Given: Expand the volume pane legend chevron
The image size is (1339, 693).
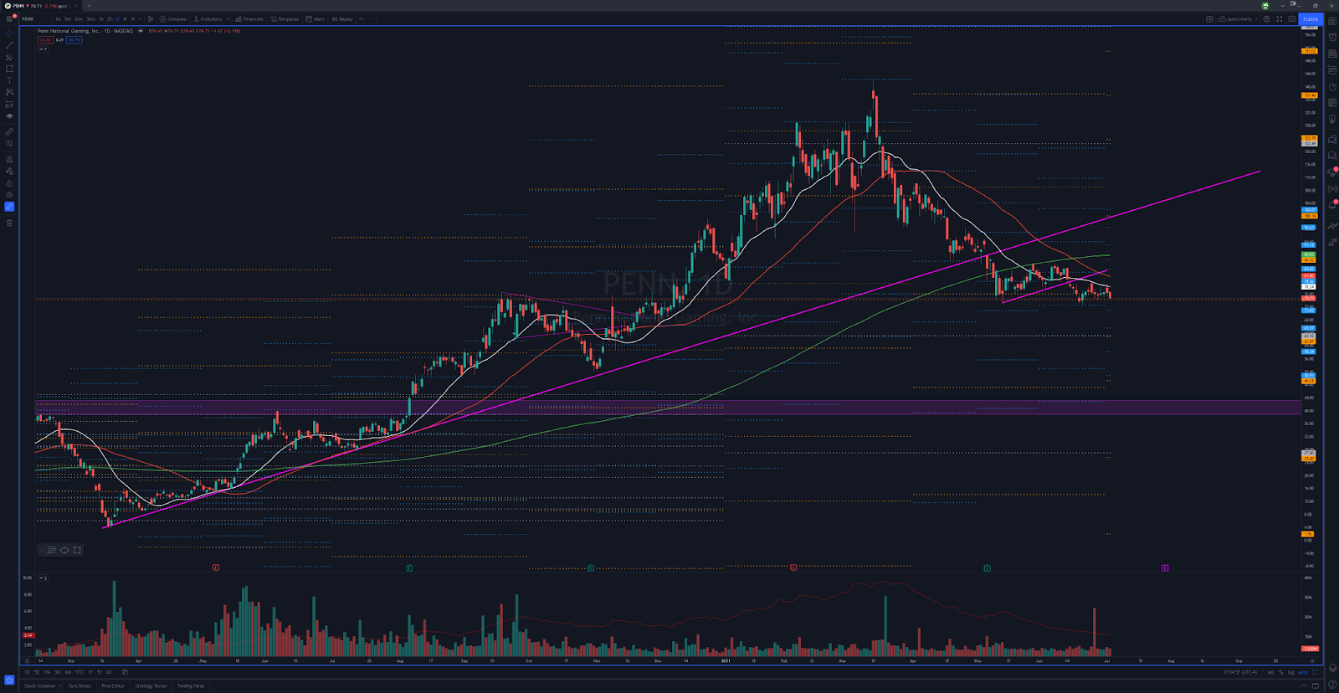Looking at the screenshot, I should point(43,577).
